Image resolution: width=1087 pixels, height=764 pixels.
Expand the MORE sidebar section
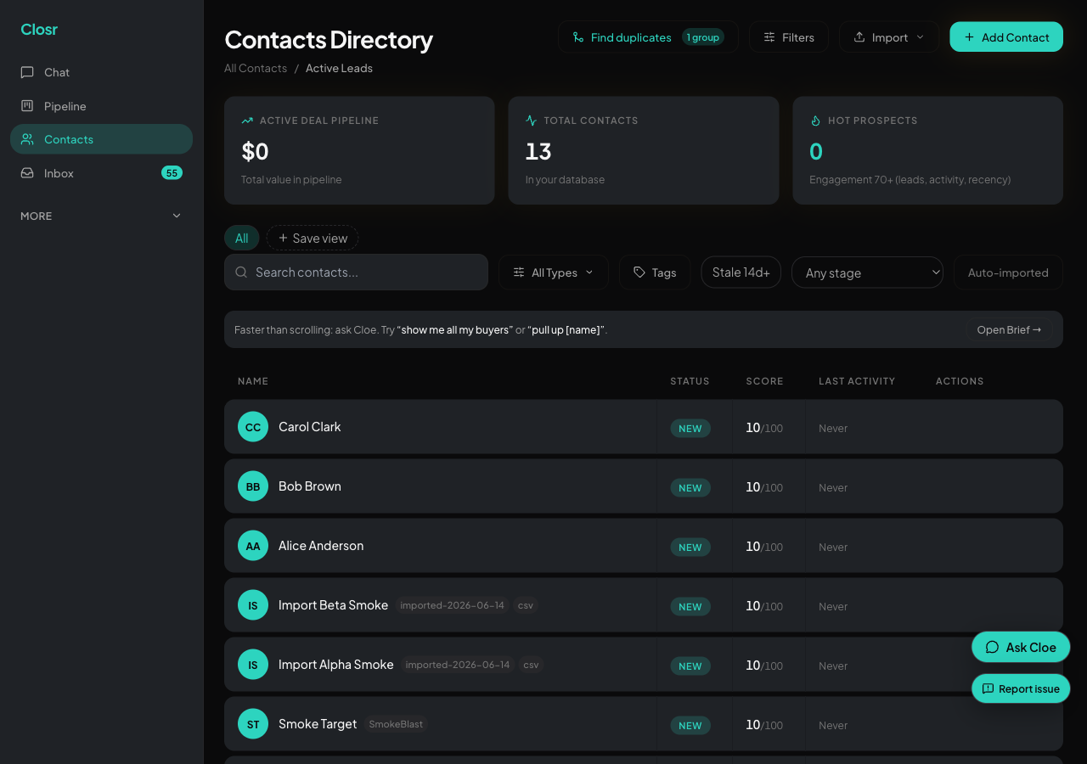coord(102,216)
